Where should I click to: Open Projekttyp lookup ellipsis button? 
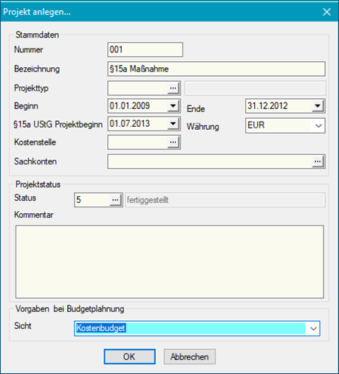173,88
